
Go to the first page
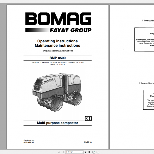(x=59, y=152)
